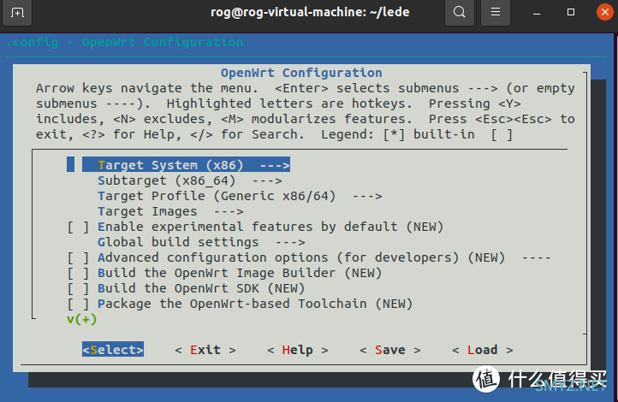Click the rog@rog-virtual-machine window title
Viewport: 618px width, 402px height.
pos(310,12)
